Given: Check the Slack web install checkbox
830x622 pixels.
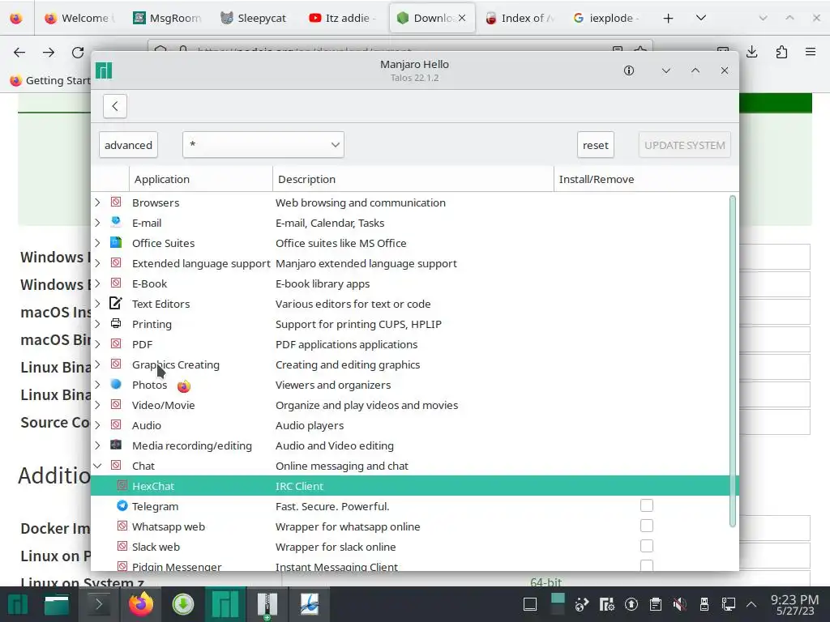Looking at the screenshot, I should tap(646, 546).
